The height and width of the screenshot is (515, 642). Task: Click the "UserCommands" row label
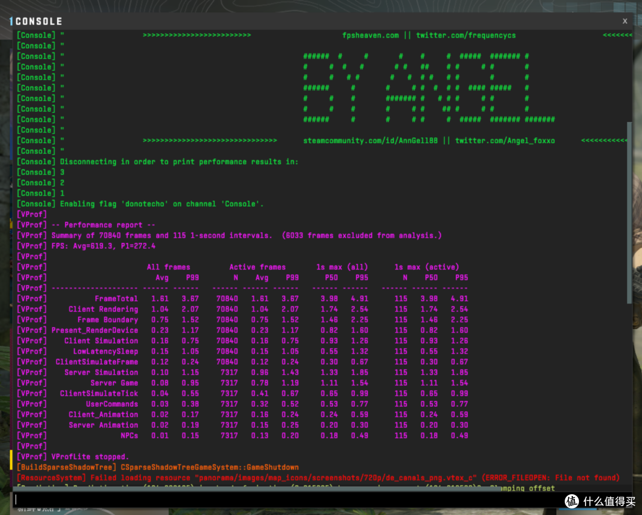[112, 404]
